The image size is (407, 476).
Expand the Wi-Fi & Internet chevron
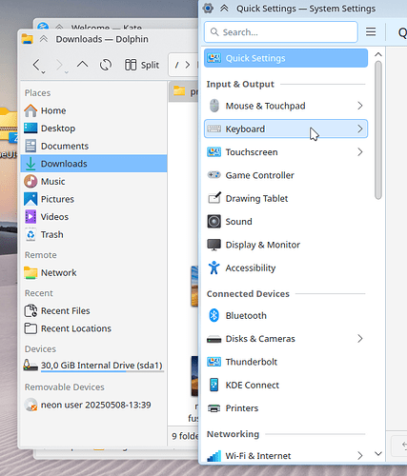pos(360,456)
